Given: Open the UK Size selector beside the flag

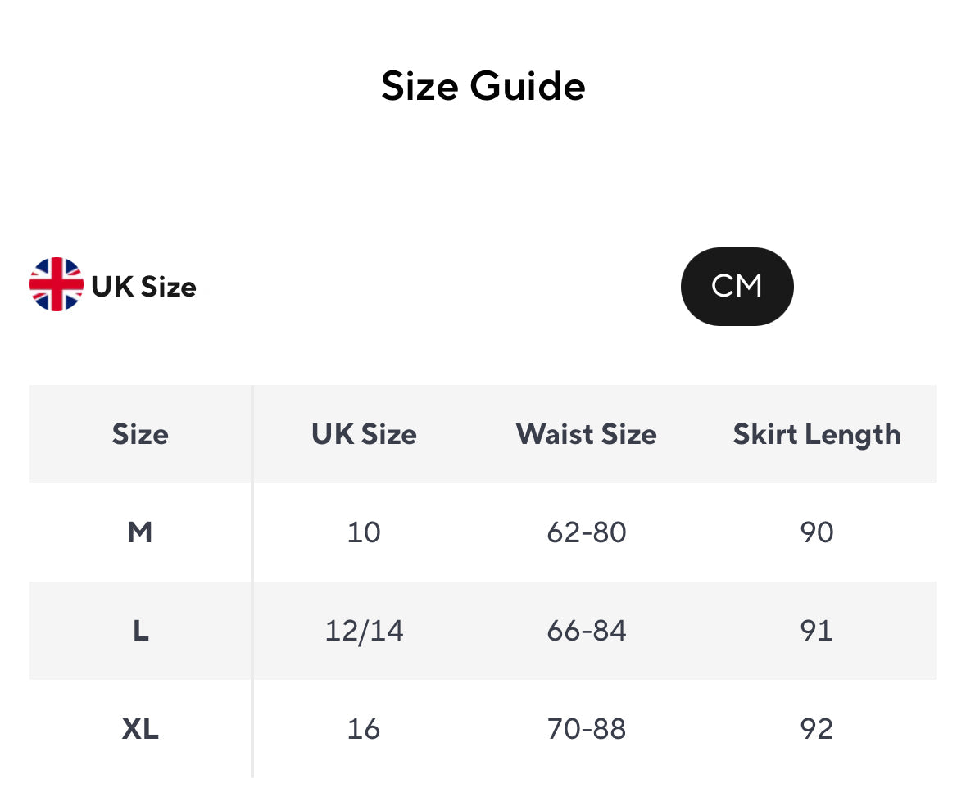Looking at the screenshot, I should coord(143,287).
